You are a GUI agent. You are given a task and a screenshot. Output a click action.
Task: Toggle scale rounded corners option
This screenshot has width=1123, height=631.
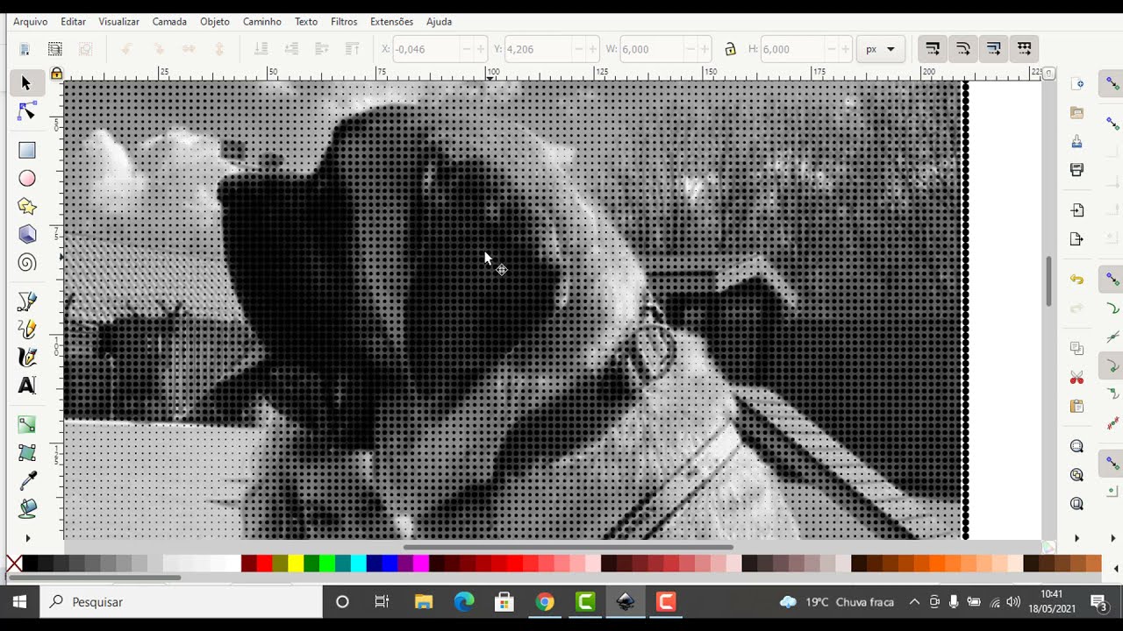963,49
